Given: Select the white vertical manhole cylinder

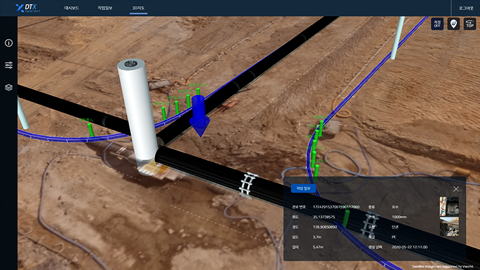Looking at the screenshot, I should pos(137,108).
